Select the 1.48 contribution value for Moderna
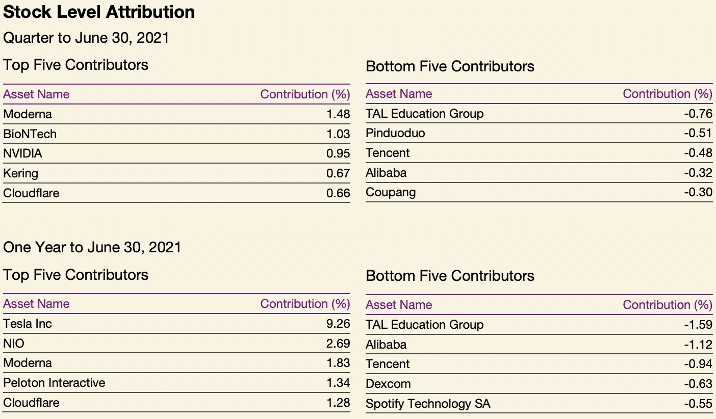Viewport: 716px width, 419px height. coord(338,114)
